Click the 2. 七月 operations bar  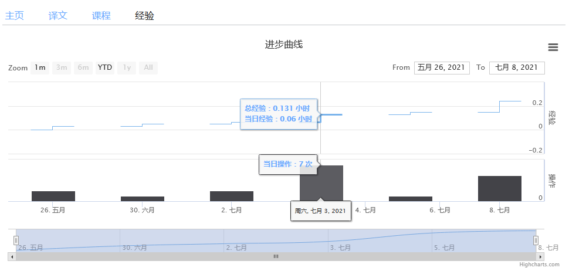click(x=232, y=196)
